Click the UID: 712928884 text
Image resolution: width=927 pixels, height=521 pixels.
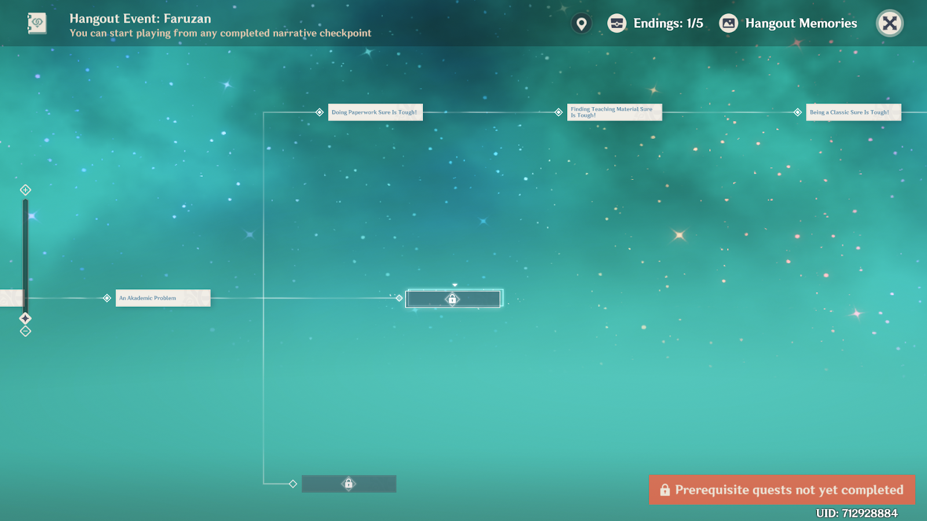(856, 513)
